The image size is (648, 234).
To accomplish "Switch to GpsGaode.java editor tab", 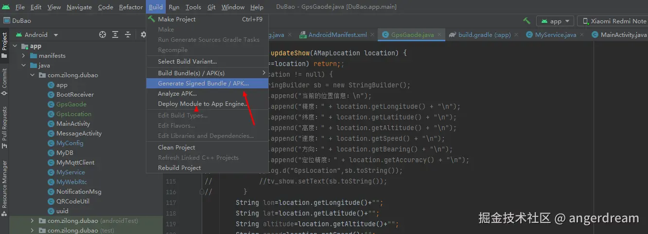I will [x=412, y=35].
